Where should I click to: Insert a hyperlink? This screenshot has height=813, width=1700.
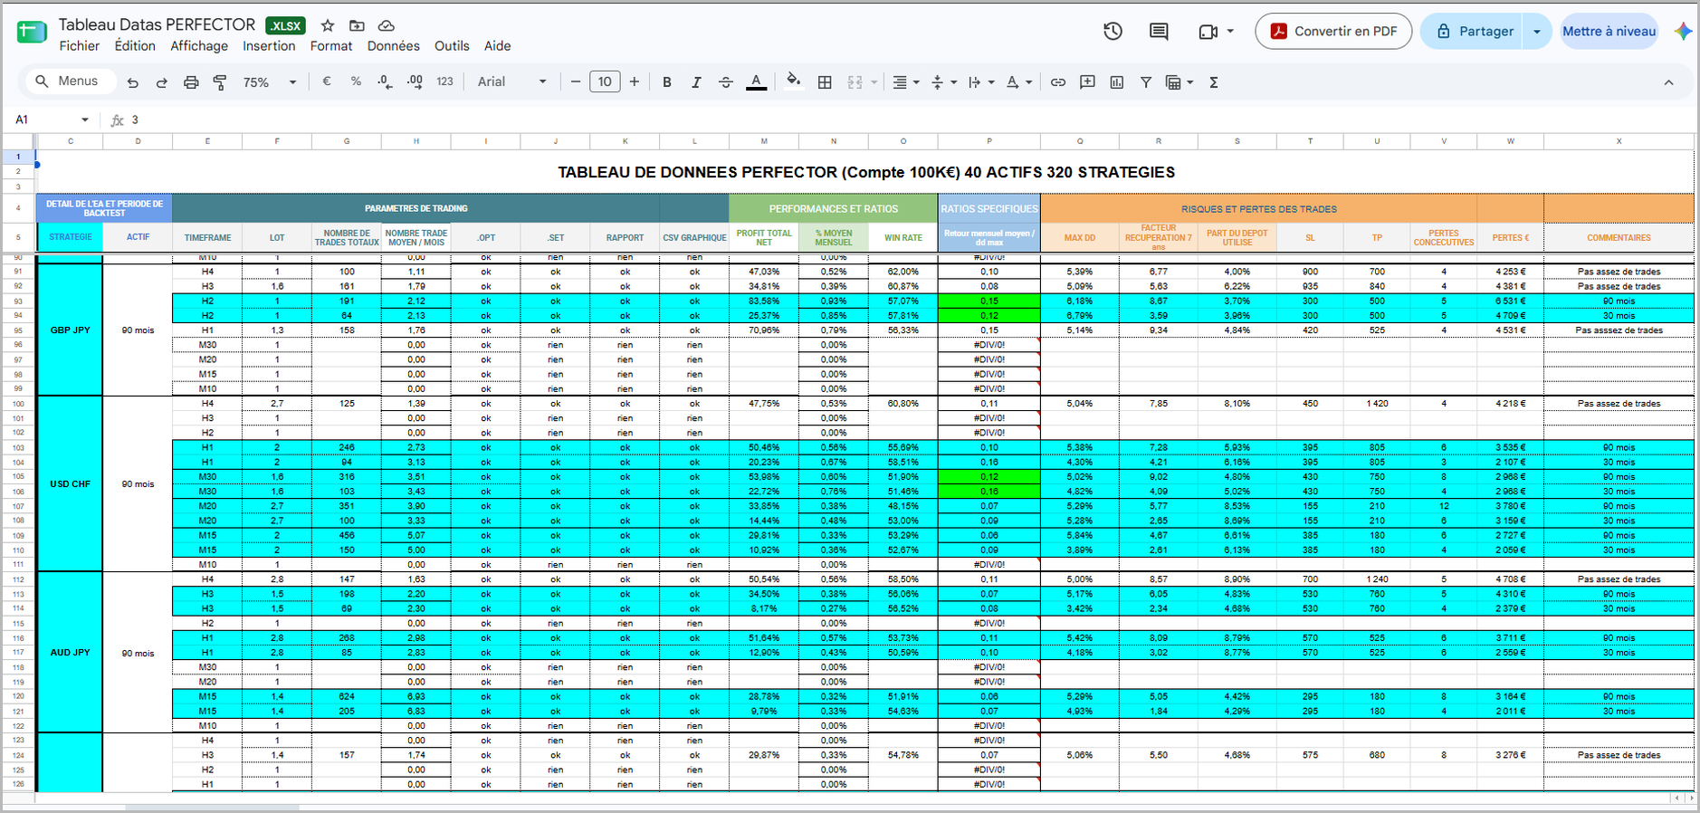1058,82
